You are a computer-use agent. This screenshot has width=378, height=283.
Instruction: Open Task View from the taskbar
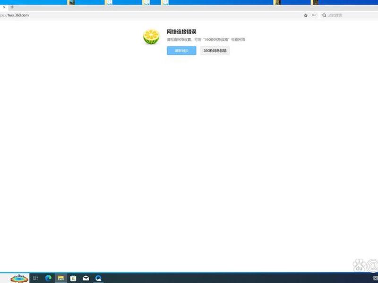(35, 278)
